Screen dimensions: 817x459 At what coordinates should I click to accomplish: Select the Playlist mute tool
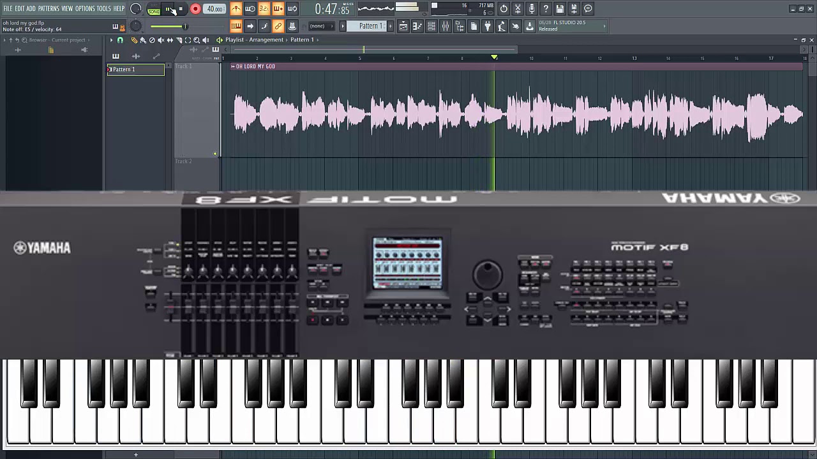tap(161, 40)
